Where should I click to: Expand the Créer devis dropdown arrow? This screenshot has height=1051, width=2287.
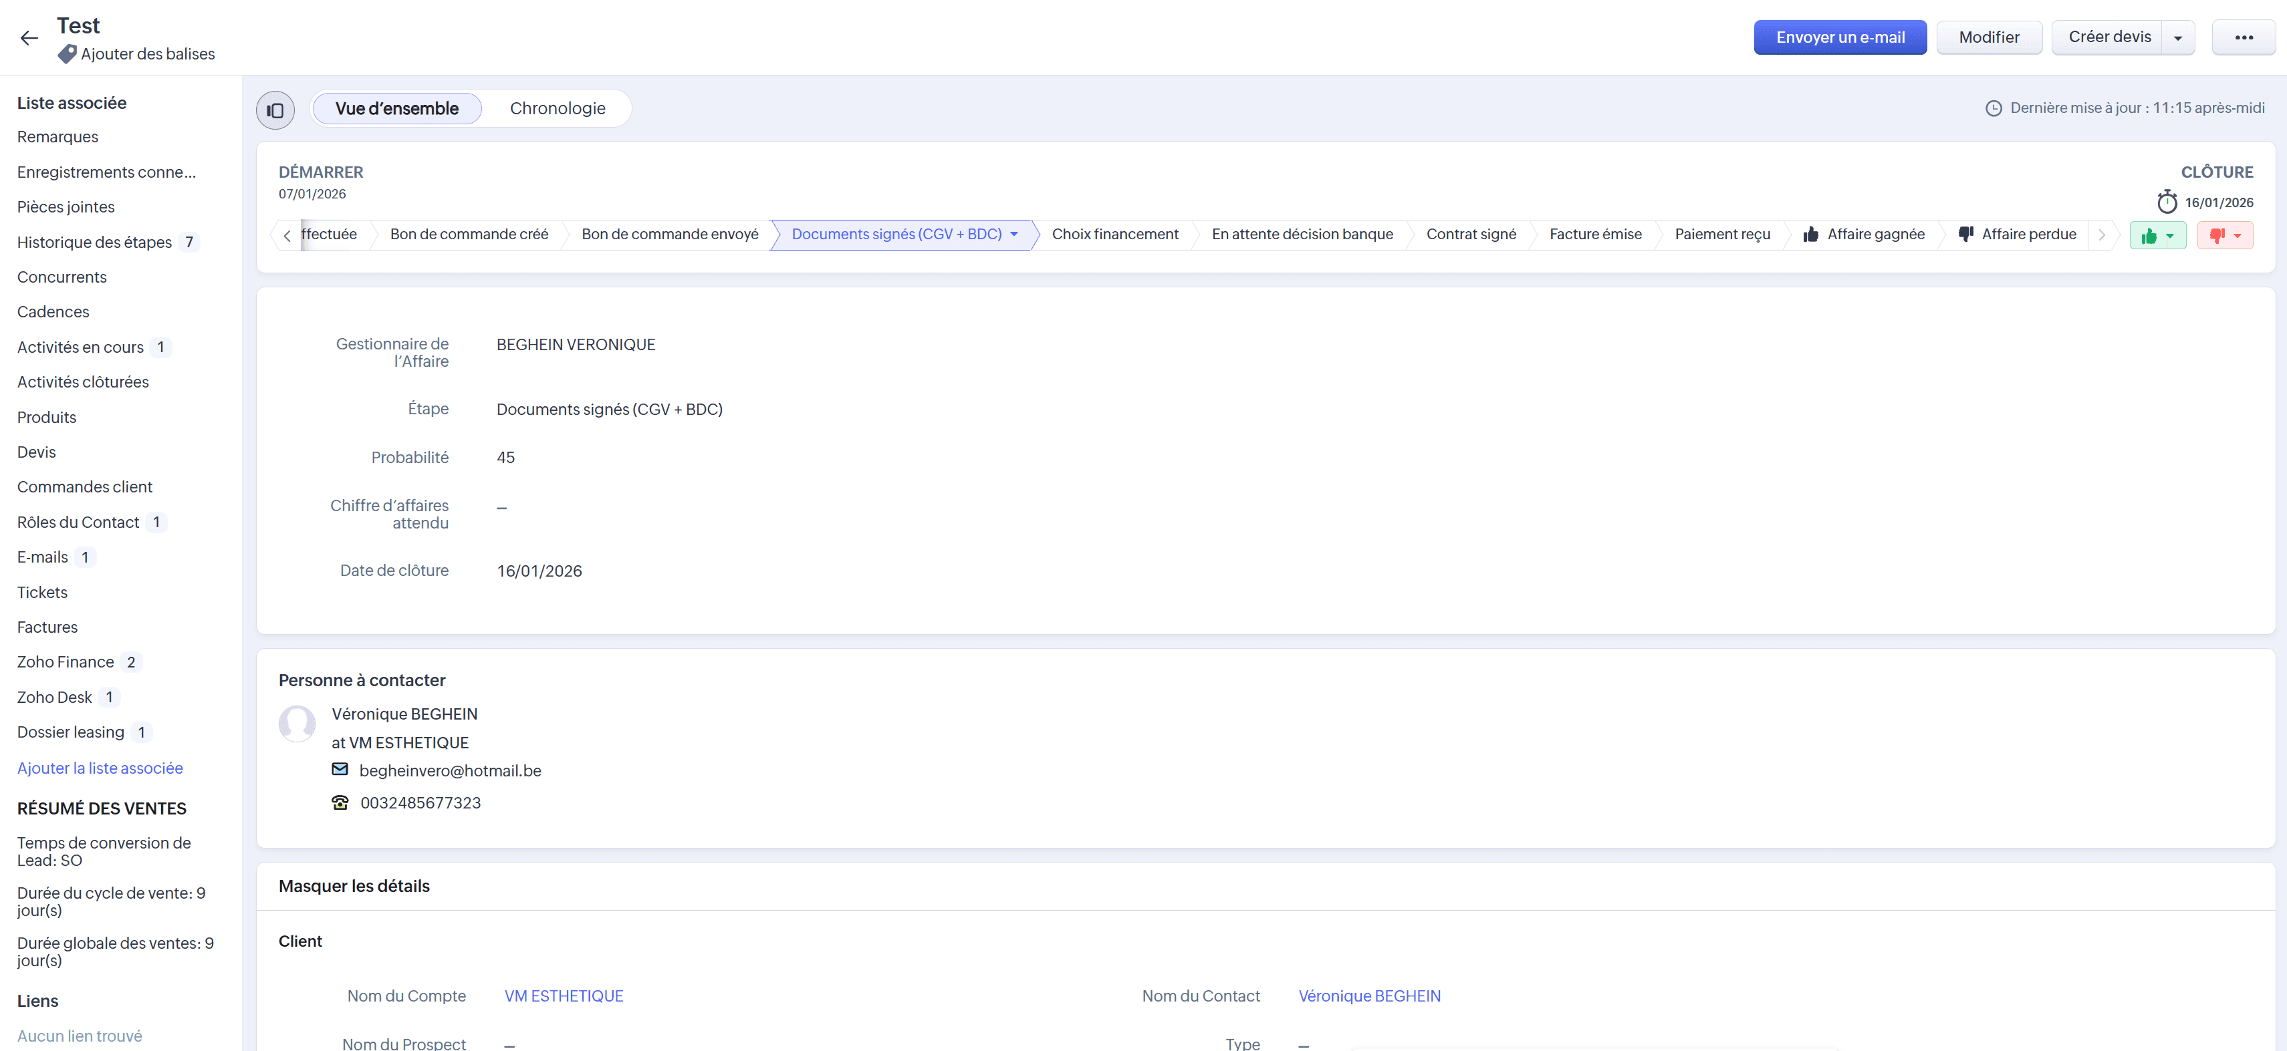point(2178,38)
